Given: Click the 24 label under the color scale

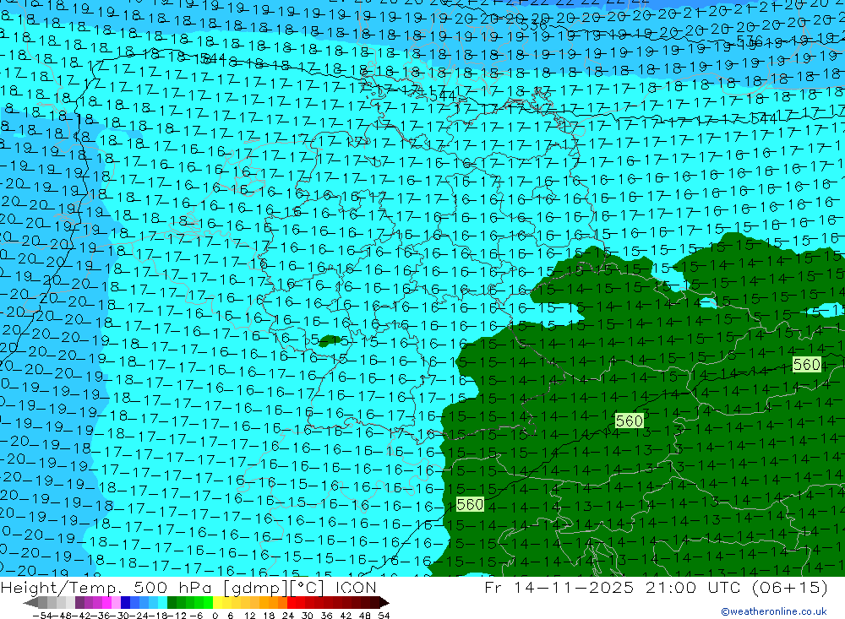Looking at the screenshot, I should click(x=288, y=616).
